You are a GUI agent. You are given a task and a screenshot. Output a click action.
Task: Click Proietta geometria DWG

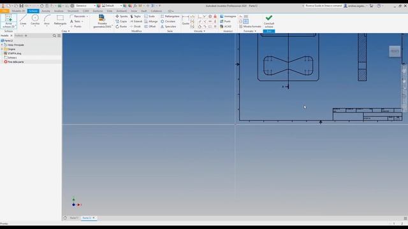point(102,21)
